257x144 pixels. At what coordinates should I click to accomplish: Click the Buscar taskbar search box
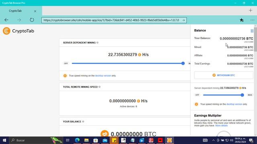coord(36,140)
